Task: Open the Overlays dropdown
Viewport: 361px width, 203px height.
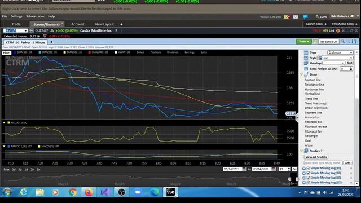Action: pyautogui.click(x=333, y=63)
